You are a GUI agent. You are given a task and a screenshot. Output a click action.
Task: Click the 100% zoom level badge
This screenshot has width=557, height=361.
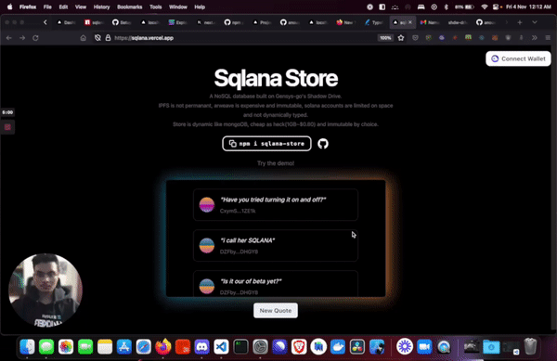385,38
